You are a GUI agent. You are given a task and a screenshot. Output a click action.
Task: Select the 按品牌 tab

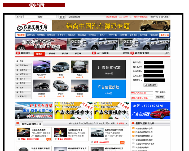65,53
